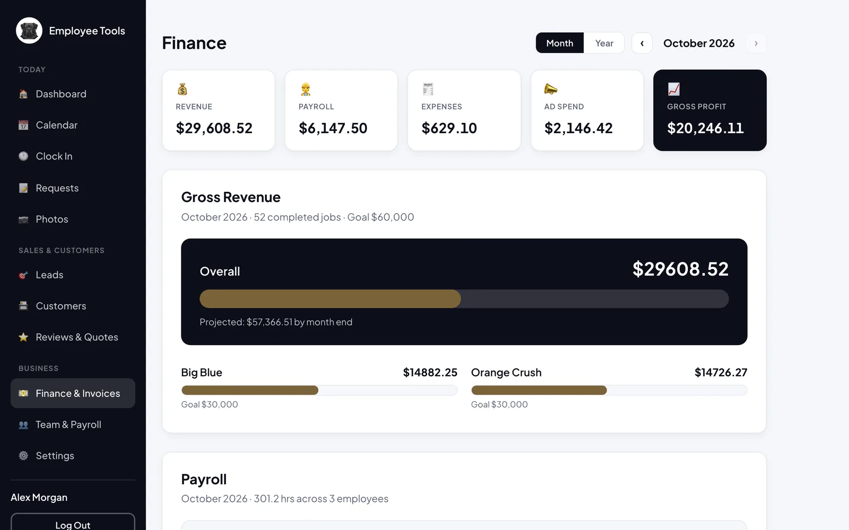Click Goal $30,000 under Big Blue
The width and height of the screenshot is (849, 530).
[210, 404]
